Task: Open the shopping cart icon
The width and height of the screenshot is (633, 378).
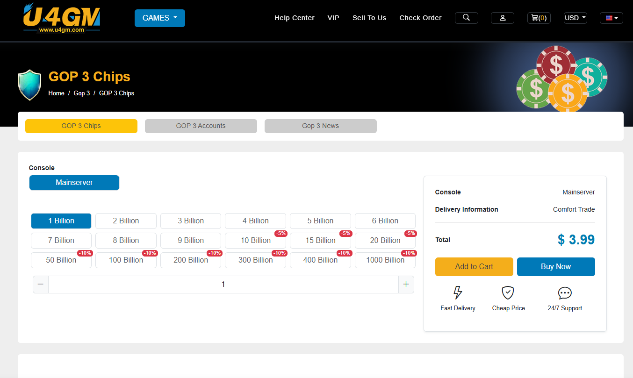Action: point(539,18)
